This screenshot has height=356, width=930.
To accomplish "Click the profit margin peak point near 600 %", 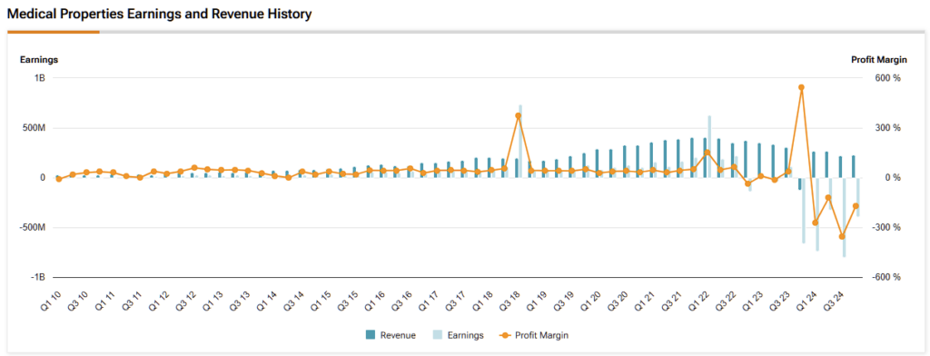I will pyautogui.click(x=801, y=87).
